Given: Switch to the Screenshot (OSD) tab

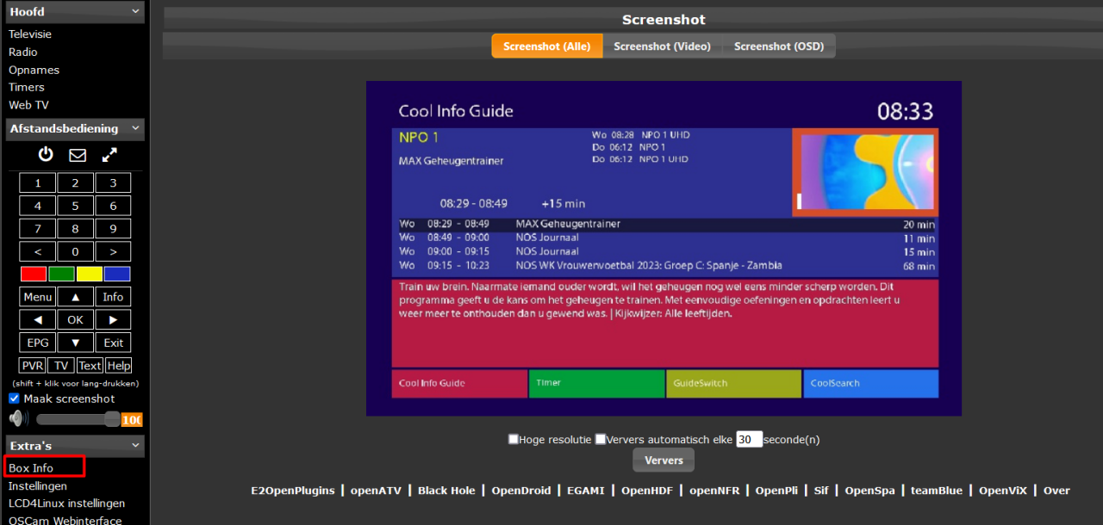Looking at the screenshot, I should (x=778, y=46).
